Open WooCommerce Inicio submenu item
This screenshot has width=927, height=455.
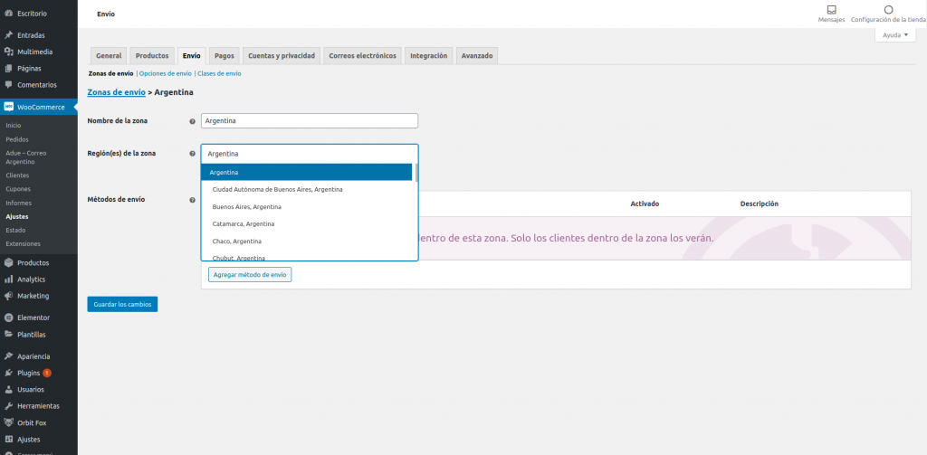(13, 125)
